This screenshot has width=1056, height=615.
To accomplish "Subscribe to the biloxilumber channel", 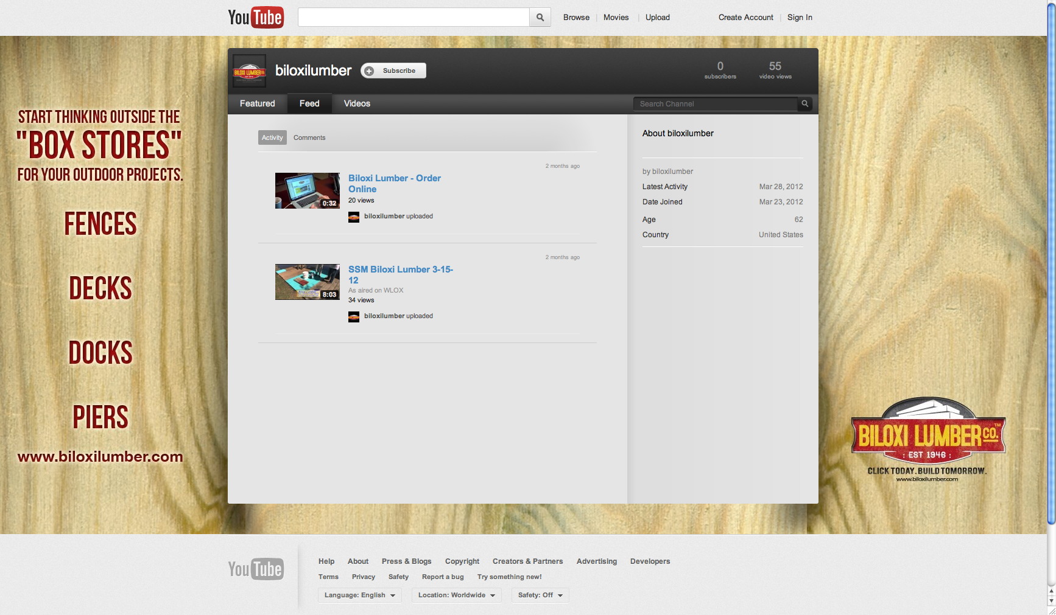I will coord(393,71).
